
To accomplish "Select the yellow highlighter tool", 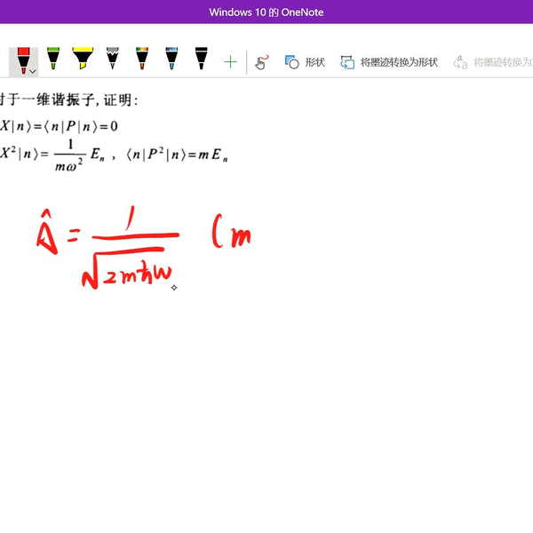I will coord(83,59).
